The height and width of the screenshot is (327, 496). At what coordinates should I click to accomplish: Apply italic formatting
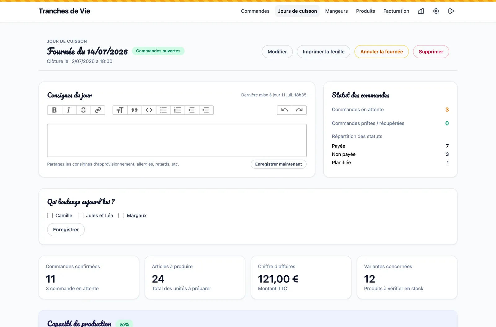coord(69,110)
